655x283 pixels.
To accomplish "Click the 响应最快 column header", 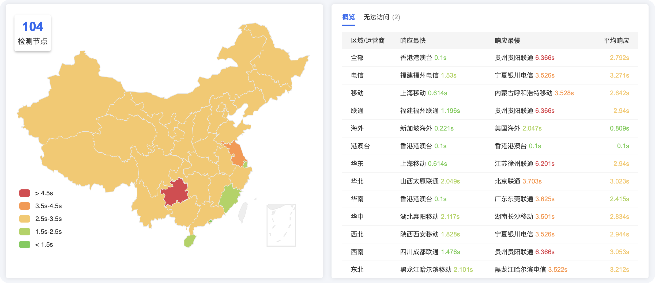I will (x=413, y=41).
